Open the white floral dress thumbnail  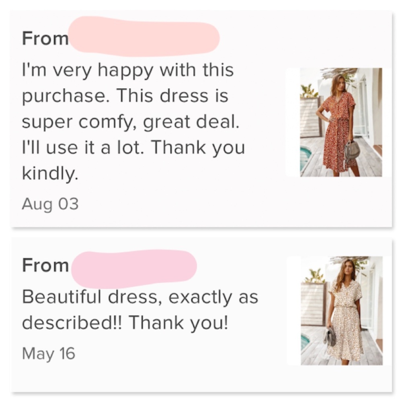pyautogui.click(x=342, y=310)
